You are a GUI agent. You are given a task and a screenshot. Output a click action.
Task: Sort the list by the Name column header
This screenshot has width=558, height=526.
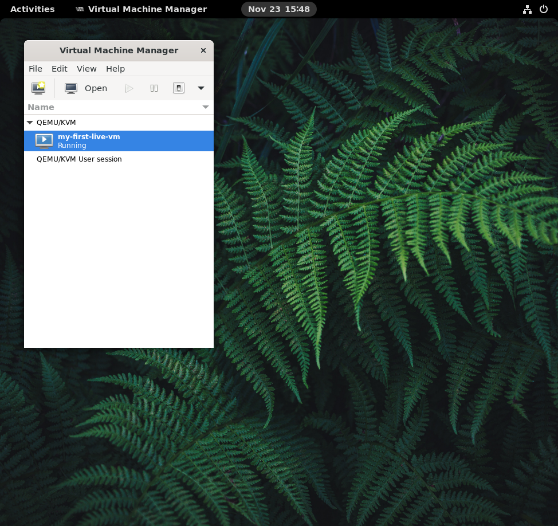point(115,107)
